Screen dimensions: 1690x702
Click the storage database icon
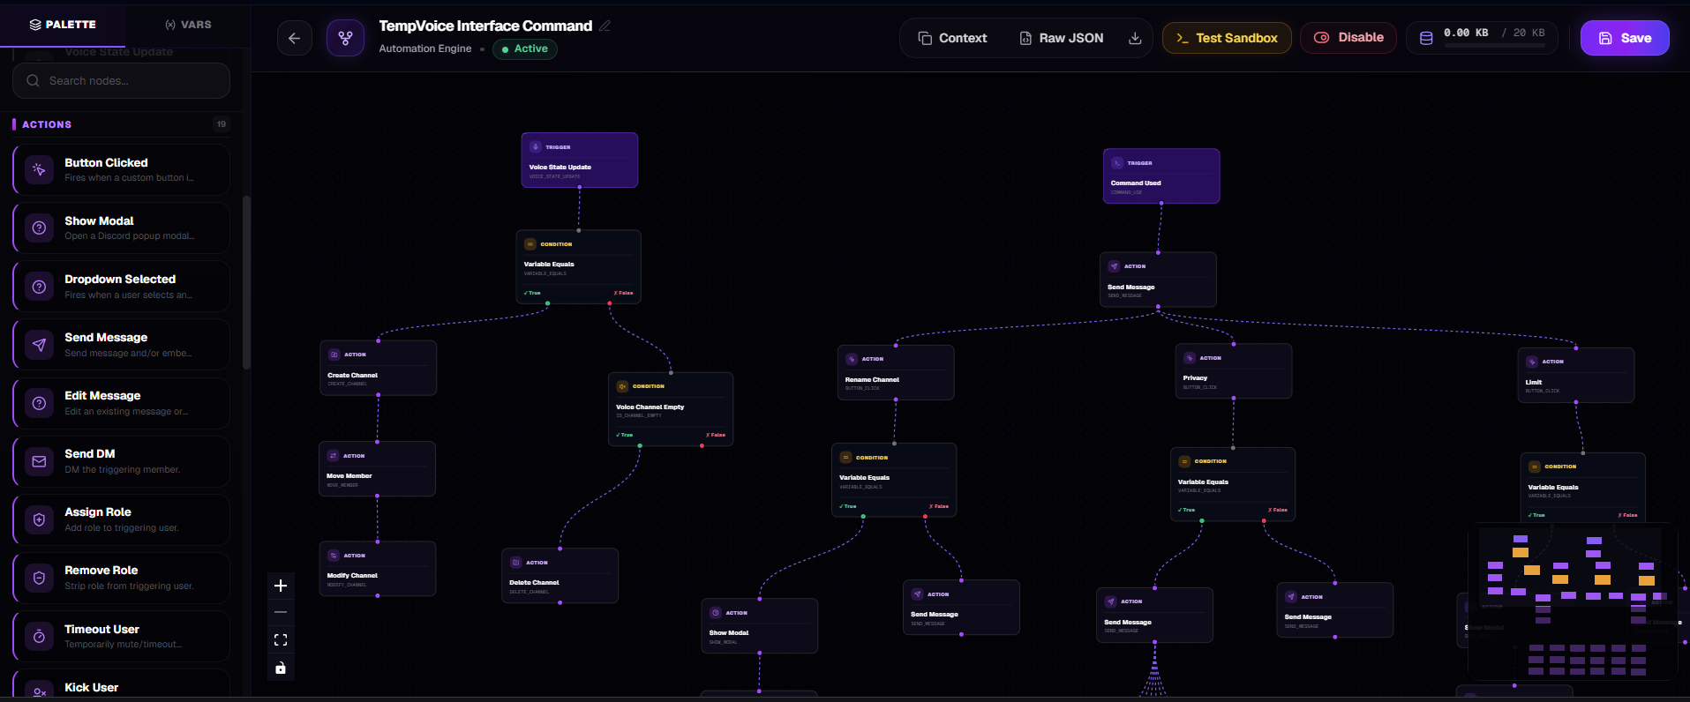pos(1426,38)
